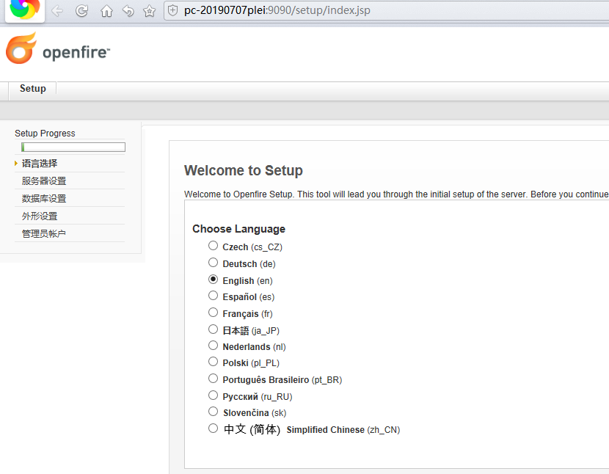Click the Setup Progress bar
609x474 pixels.
pos(73,147)
